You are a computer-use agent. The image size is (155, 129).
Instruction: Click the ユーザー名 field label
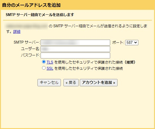pyautogui.click(x=30, y=49)
